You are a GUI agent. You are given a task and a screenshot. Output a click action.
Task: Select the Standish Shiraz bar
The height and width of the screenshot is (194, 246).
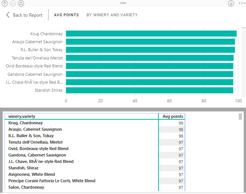pyautogui.click(x=149, y=90)
